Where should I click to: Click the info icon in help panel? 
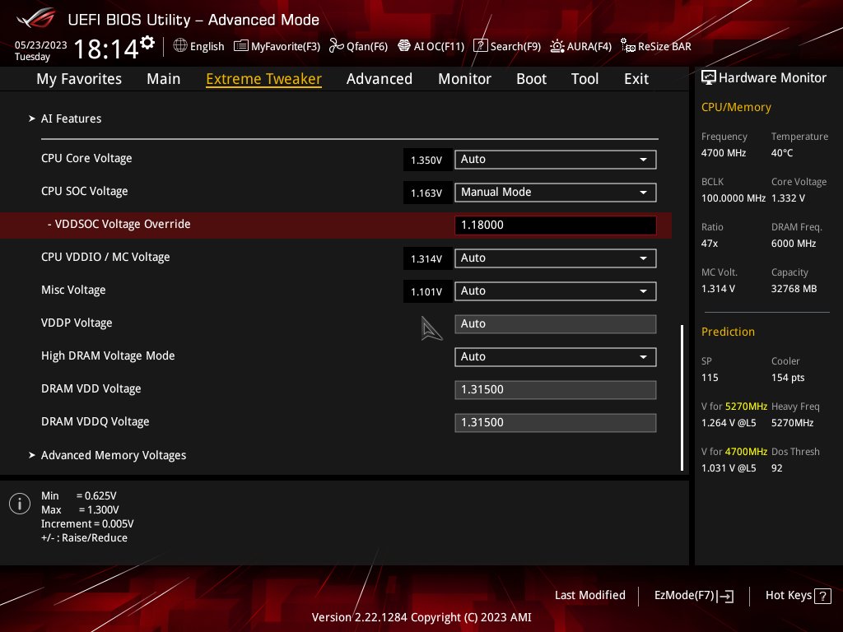point(20,504)
